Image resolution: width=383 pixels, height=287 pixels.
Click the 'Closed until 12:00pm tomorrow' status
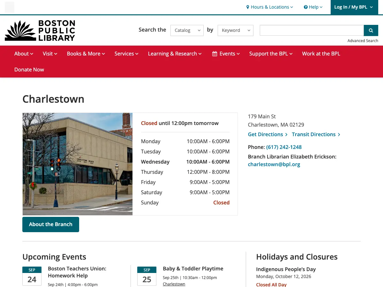point(180,123)
